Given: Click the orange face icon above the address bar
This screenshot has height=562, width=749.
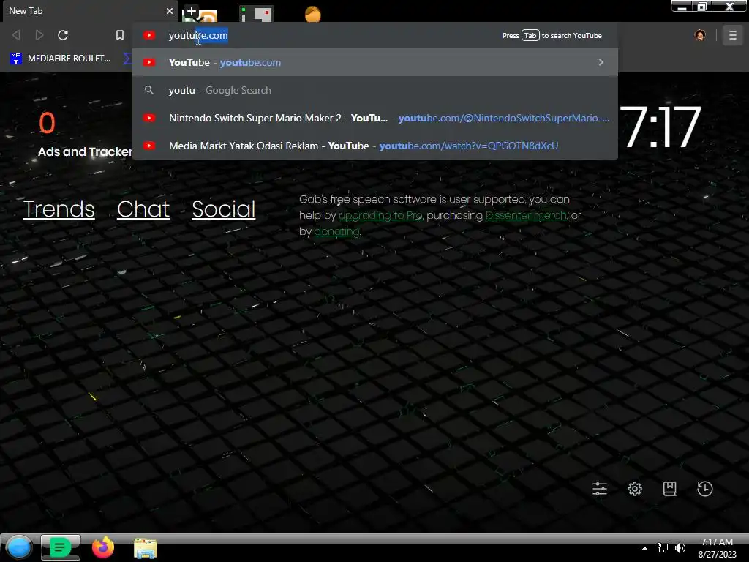Looking at the screenshot, I should tap(313, 14).
